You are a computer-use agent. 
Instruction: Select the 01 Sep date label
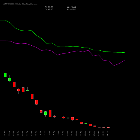click(x=14, y=133)
